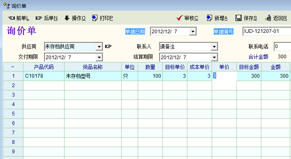The image size is (291, 159).
Task: Go to next order with 后单N
Action: (x=46, y=18)
